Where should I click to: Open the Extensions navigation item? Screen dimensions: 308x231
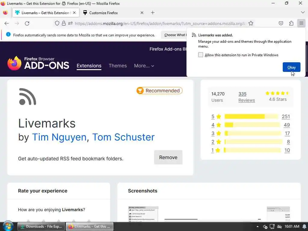tap(89, 66)
